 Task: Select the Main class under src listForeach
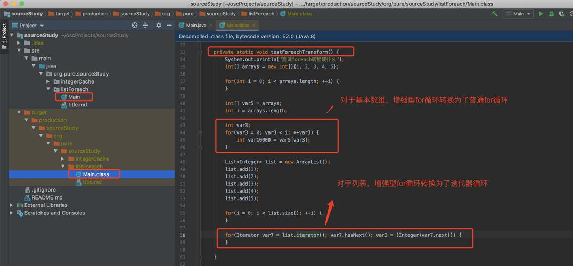pos(74,97)
